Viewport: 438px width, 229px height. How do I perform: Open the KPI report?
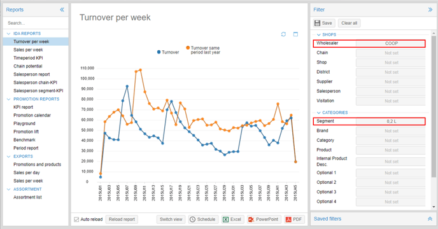point(23,108)
